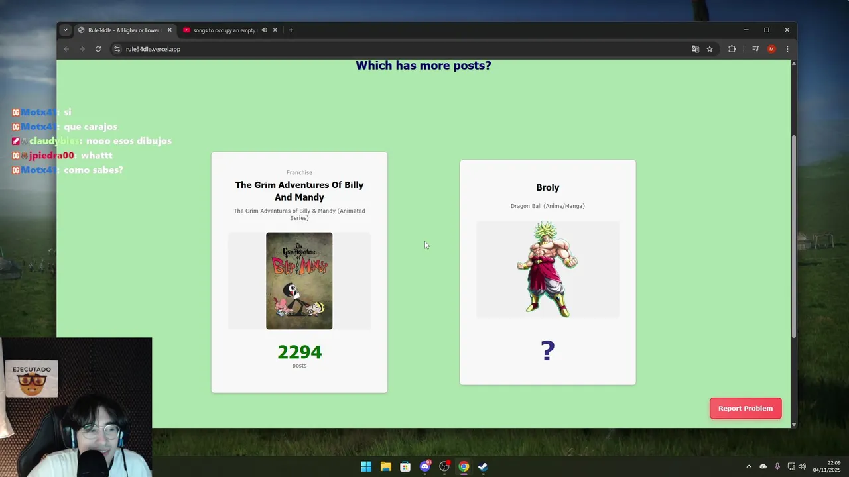Click the 2294 posts count
The height and width of the screenshot is (477, 849).
click(299, 352)
